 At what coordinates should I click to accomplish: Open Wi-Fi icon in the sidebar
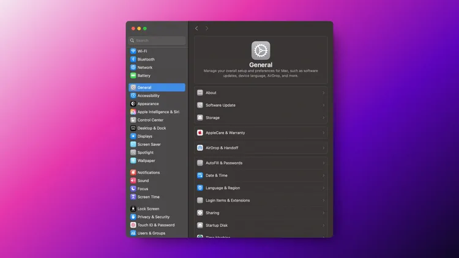[x=133, y=51]
